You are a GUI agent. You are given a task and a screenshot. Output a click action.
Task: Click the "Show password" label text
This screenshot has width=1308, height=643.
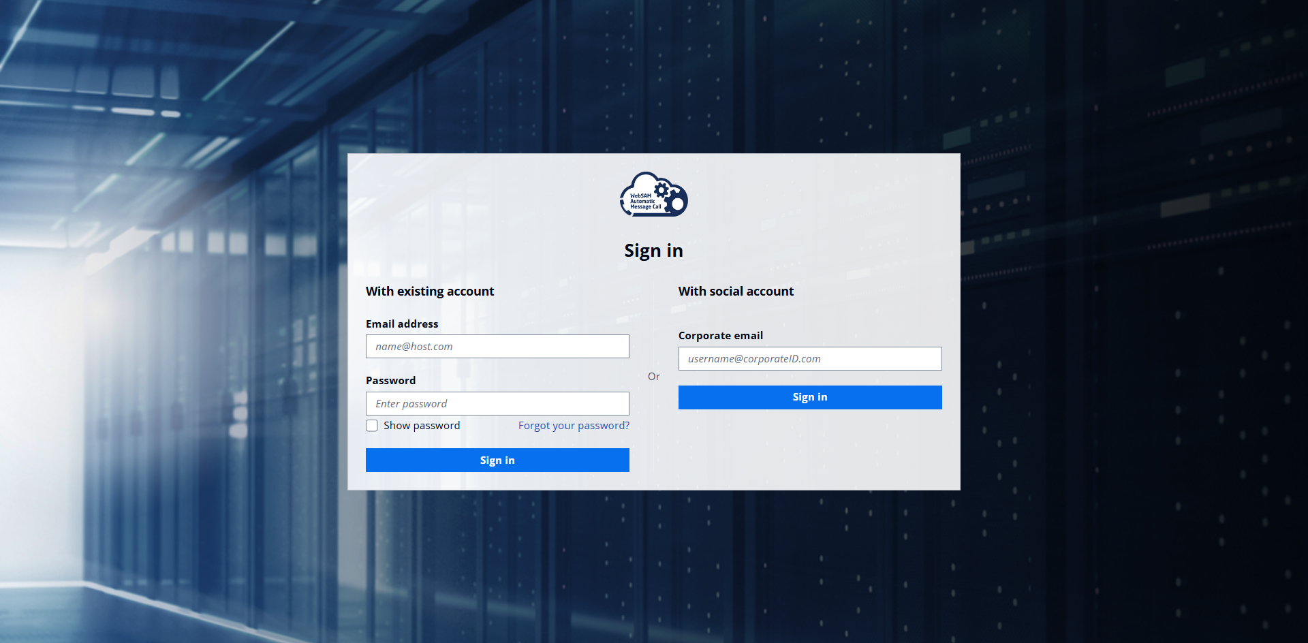(422, 426)
